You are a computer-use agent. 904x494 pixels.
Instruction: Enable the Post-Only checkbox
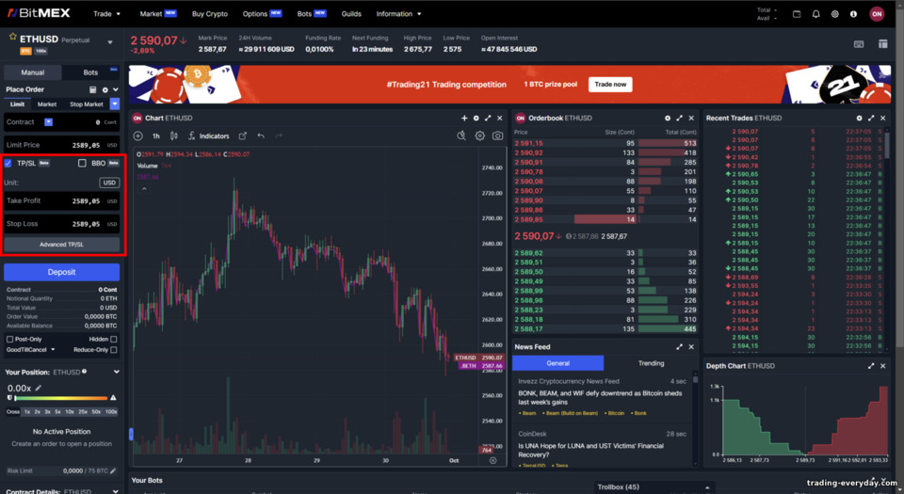click(9, 339)
